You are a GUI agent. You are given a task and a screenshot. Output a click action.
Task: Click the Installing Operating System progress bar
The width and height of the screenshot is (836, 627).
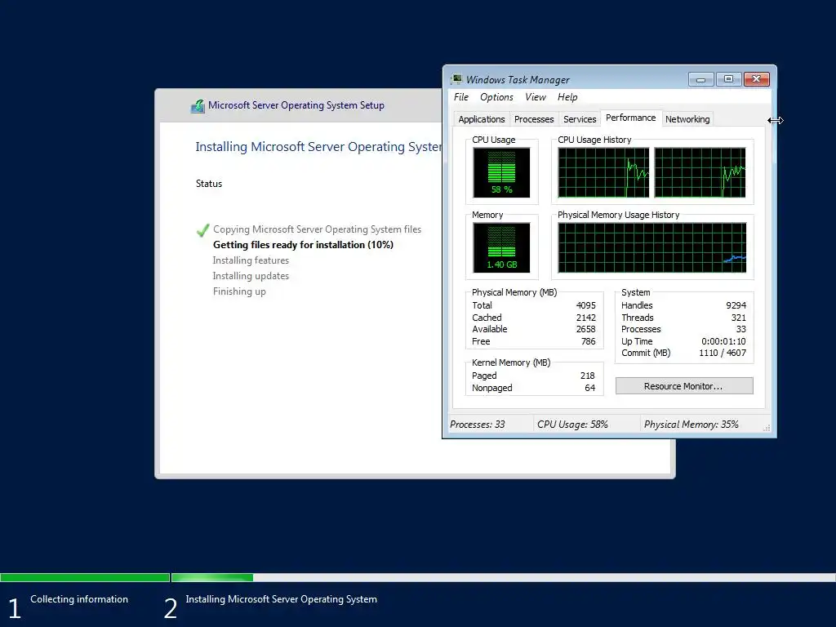click(503, 577)
